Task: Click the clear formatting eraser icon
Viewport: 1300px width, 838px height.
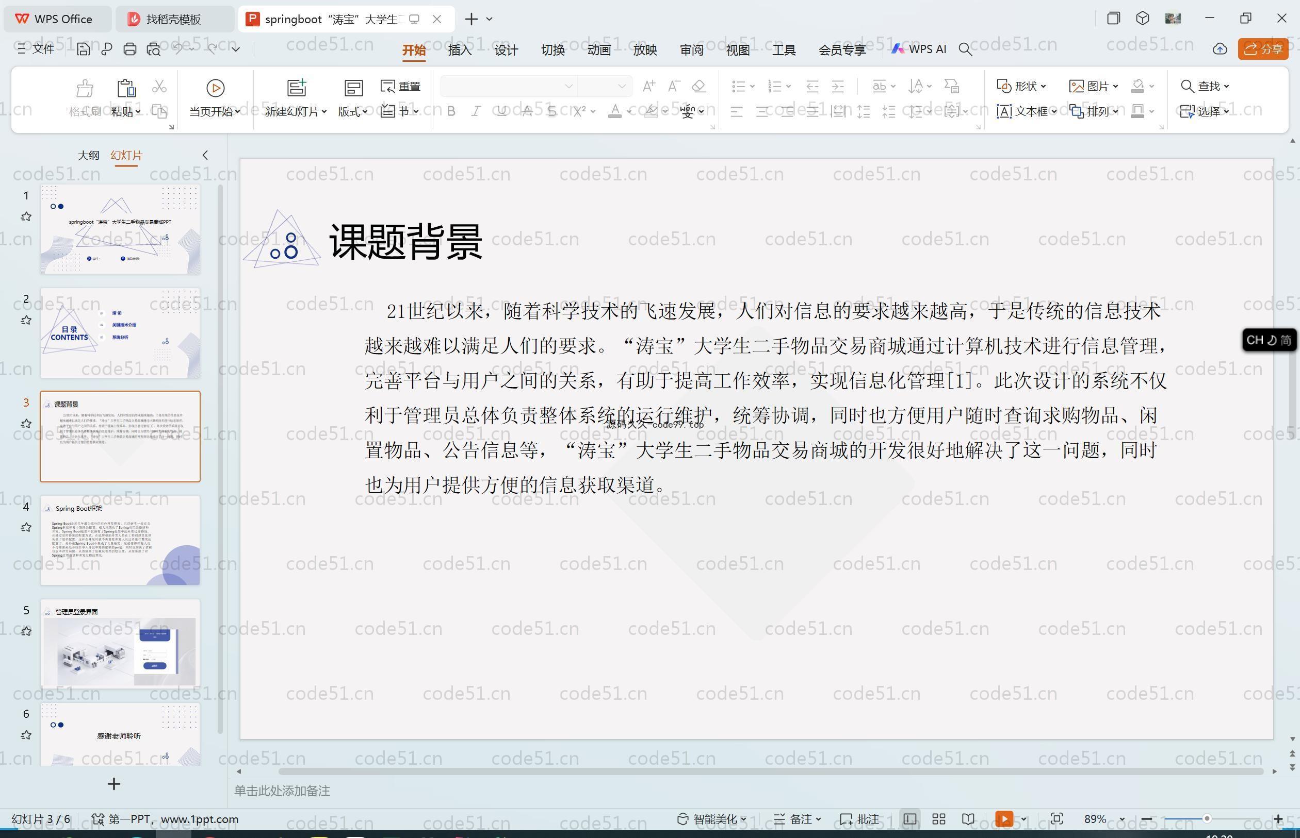Action: (698, 86)
